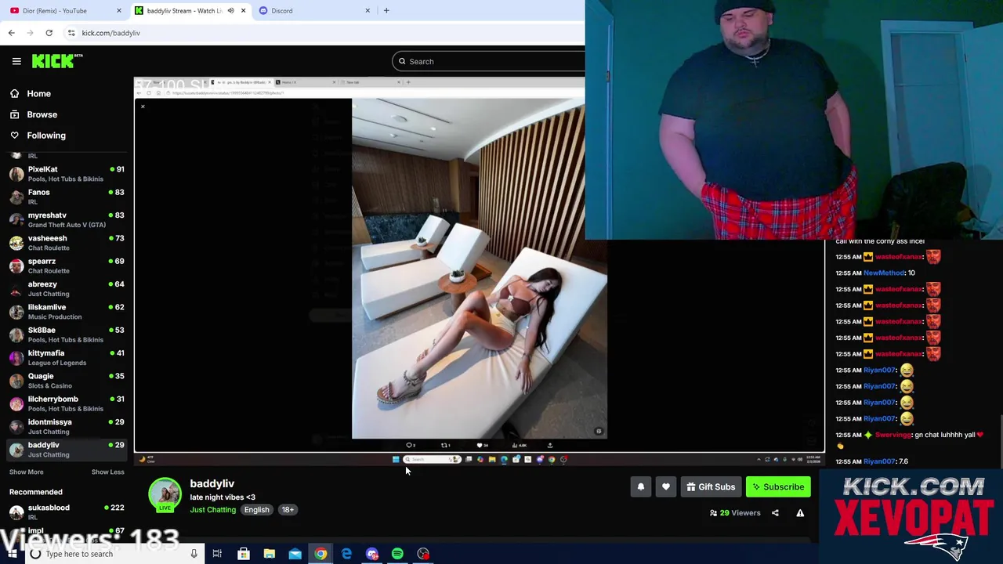1003x564 pixels.
Task: Open OBS from taskbar
Action: click(x=423, y=554)
